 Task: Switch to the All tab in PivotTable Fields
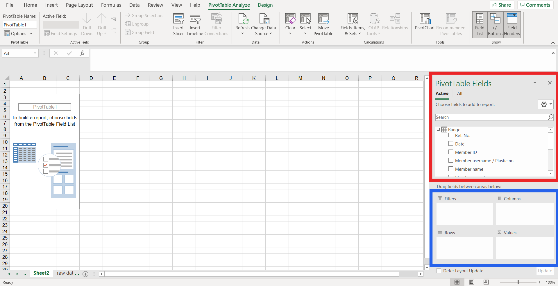pos(459,93)
